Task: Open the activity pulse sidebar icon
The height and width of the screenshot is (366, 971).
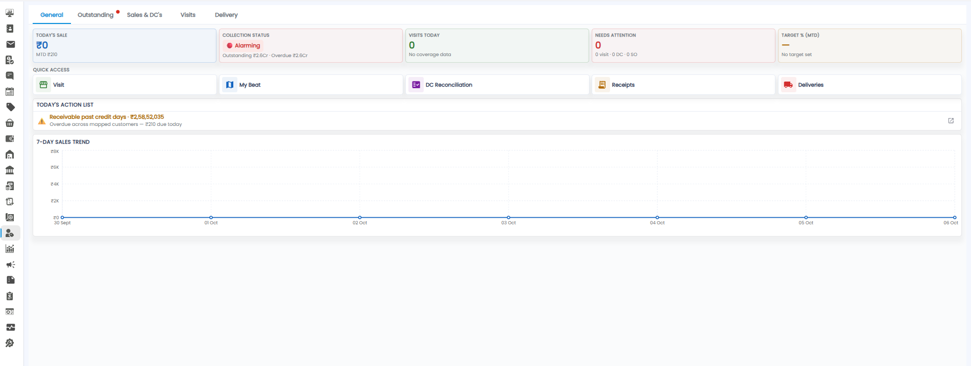Action: coord(10,327)
